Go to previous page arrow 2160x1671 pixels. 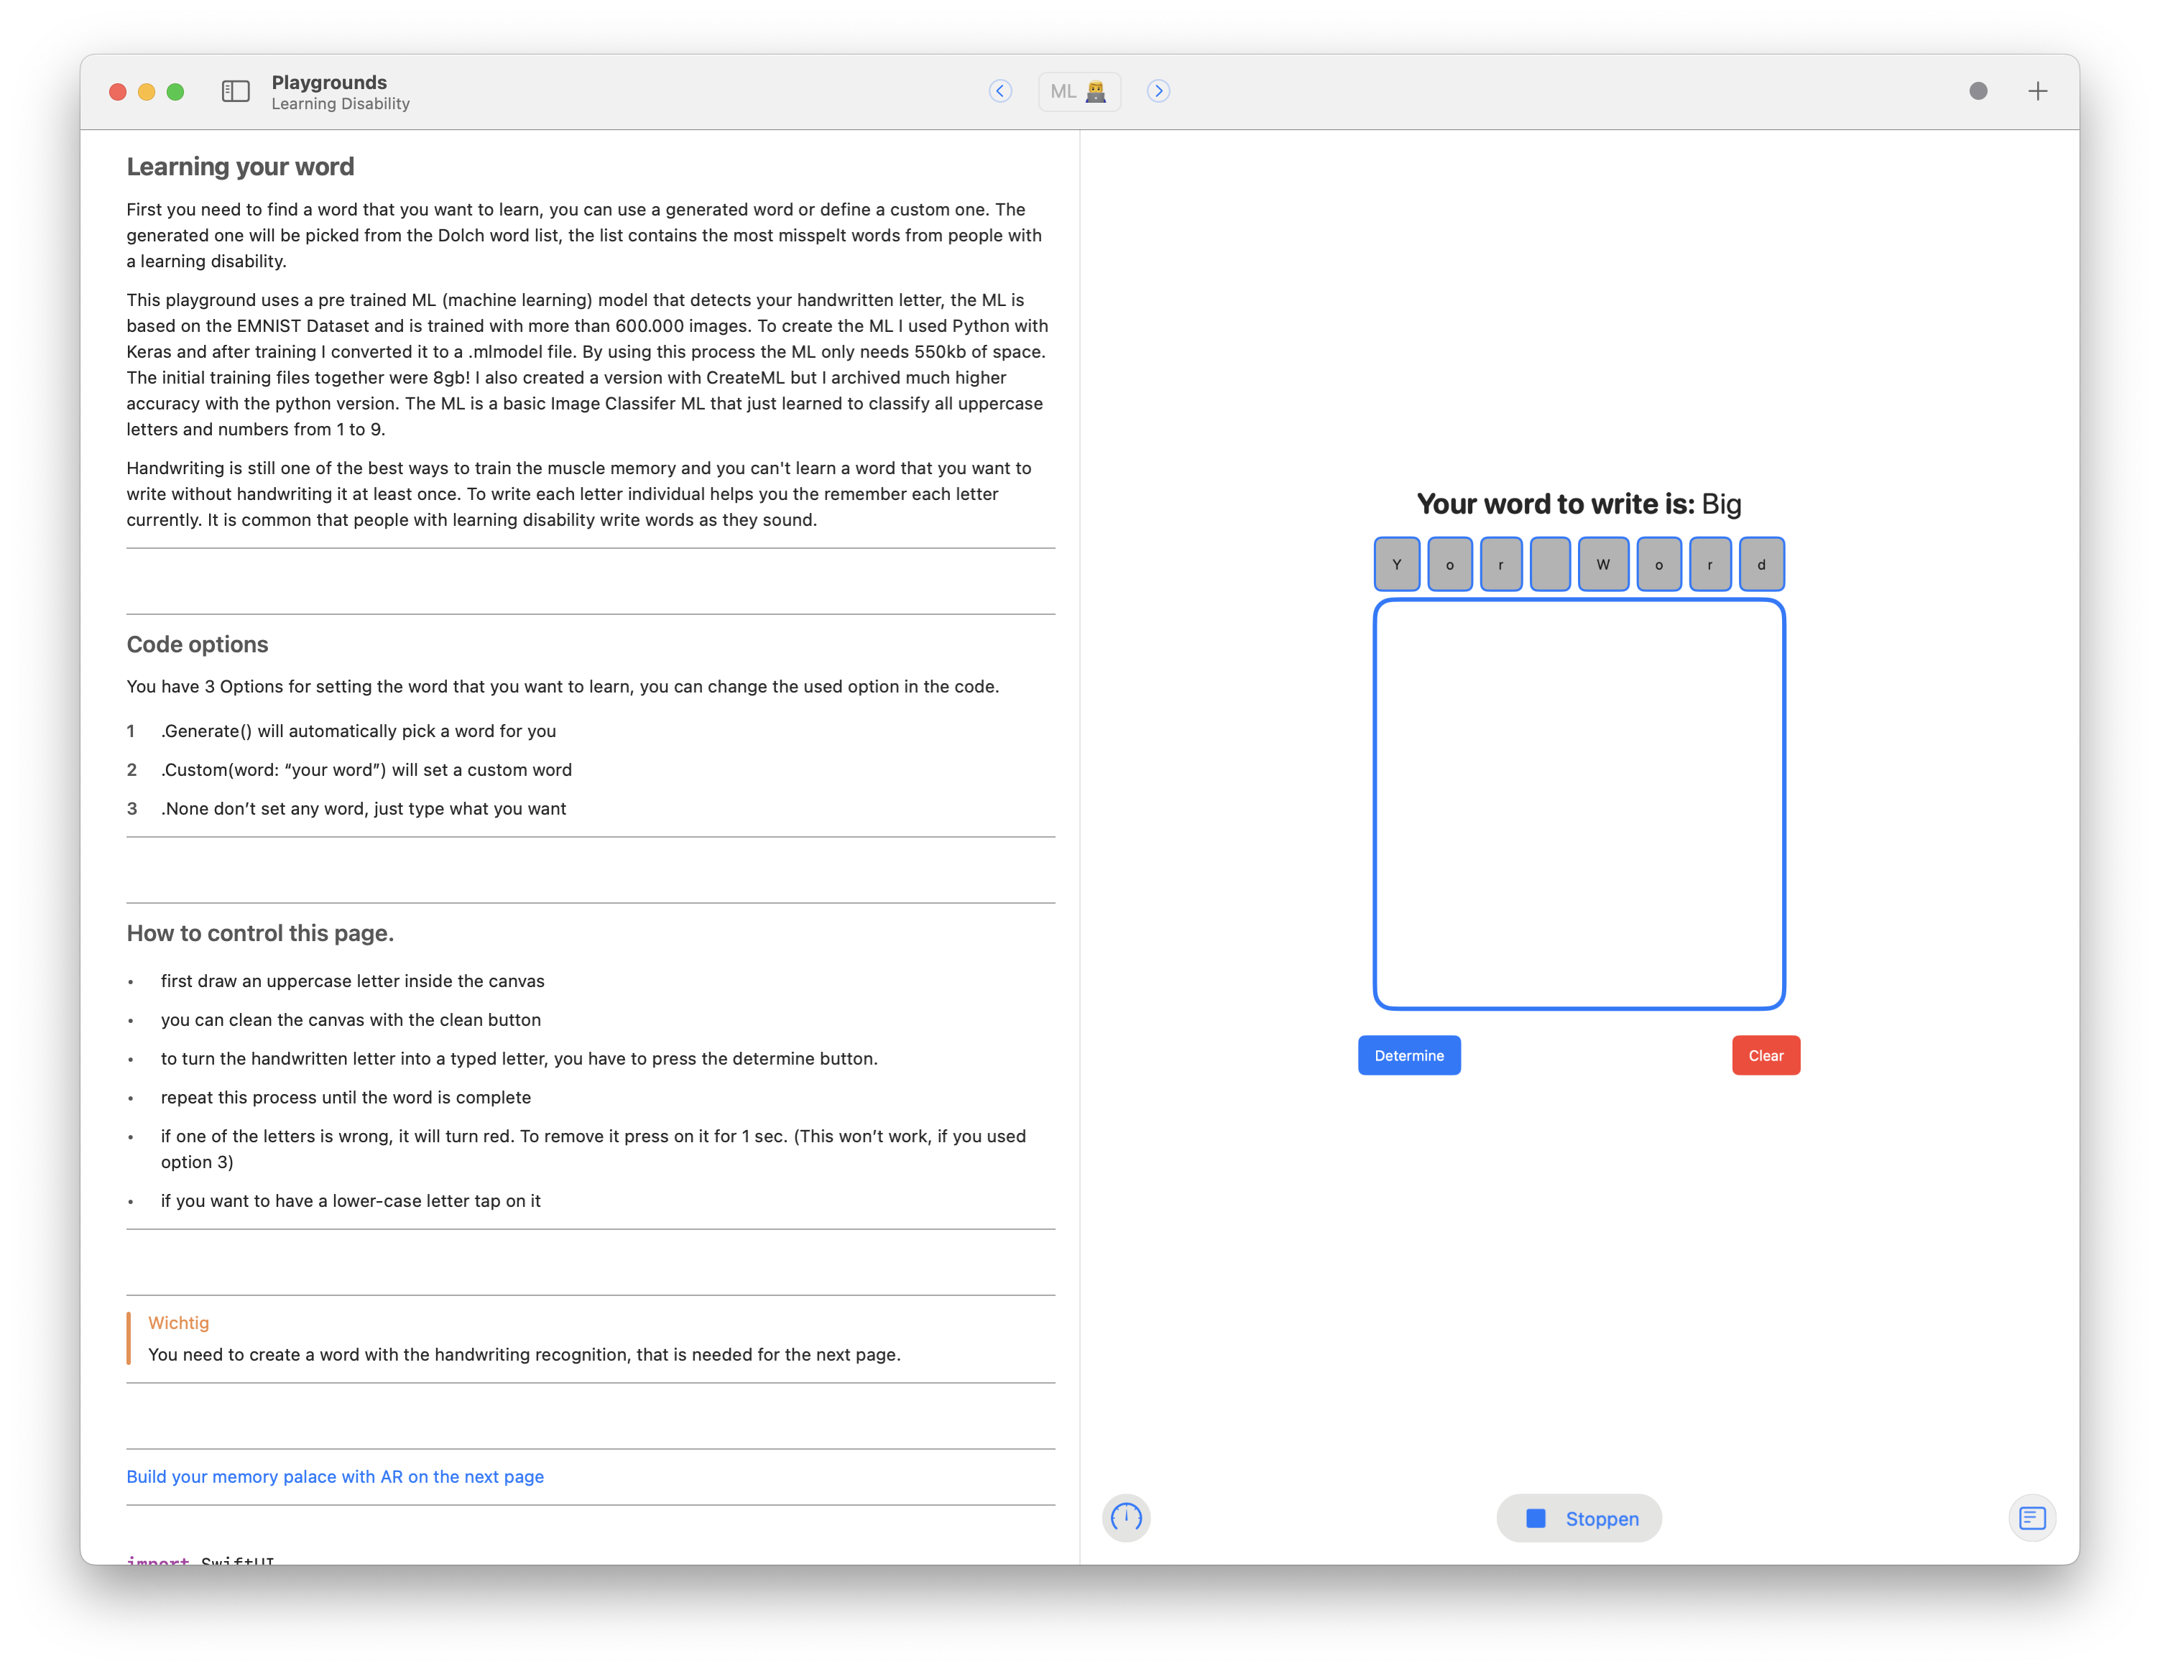1000,91
